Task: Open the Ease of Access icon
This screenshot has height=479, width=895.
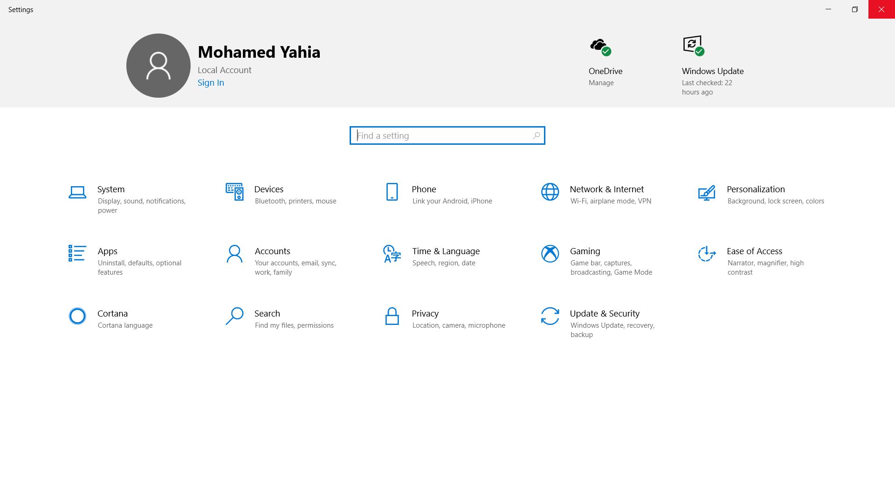Action: pyautogui.click(x=707, y=254)
